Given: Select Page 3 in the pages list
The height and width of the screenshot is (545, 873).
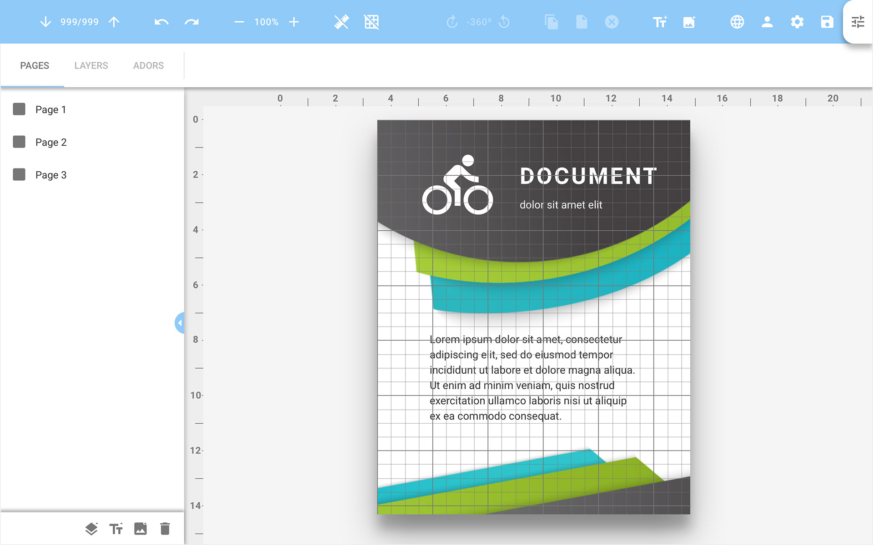Looking at the screenshot, I should pos(51,175).
